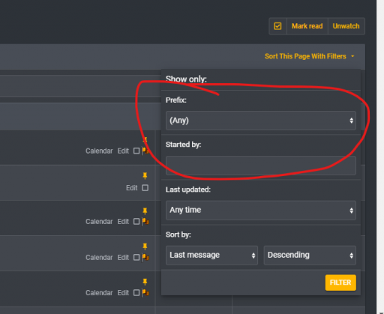Tick the checkbox on the first thread row
The height and width of the screenshot is (314, 384).
pyautogui.click(x=136, y=151)
